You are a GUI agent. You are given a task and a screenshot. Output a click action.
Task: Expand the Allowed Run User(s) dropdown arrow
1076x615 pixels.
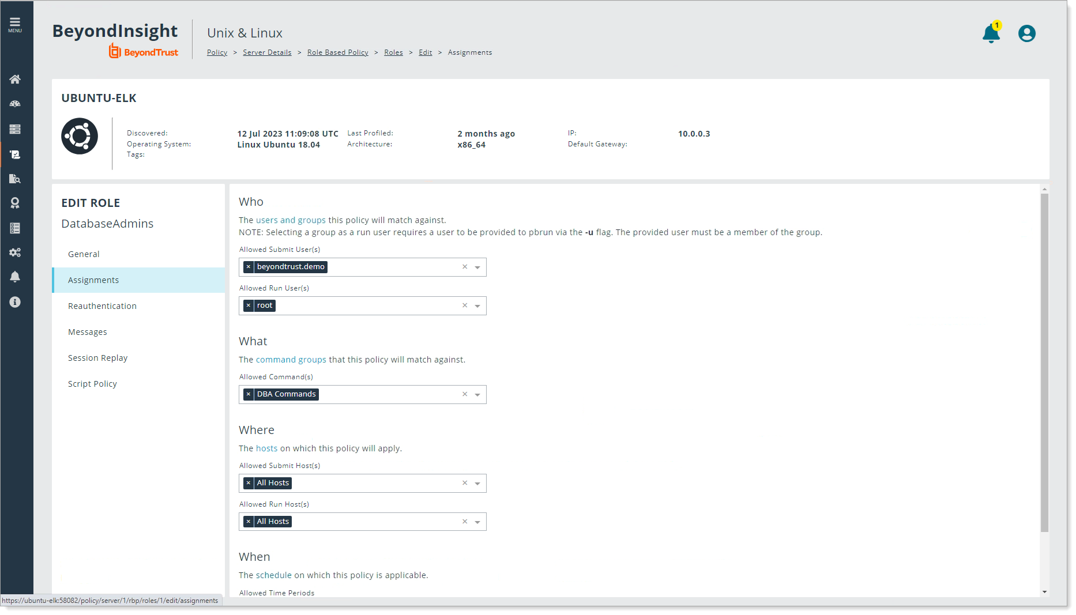477,306
